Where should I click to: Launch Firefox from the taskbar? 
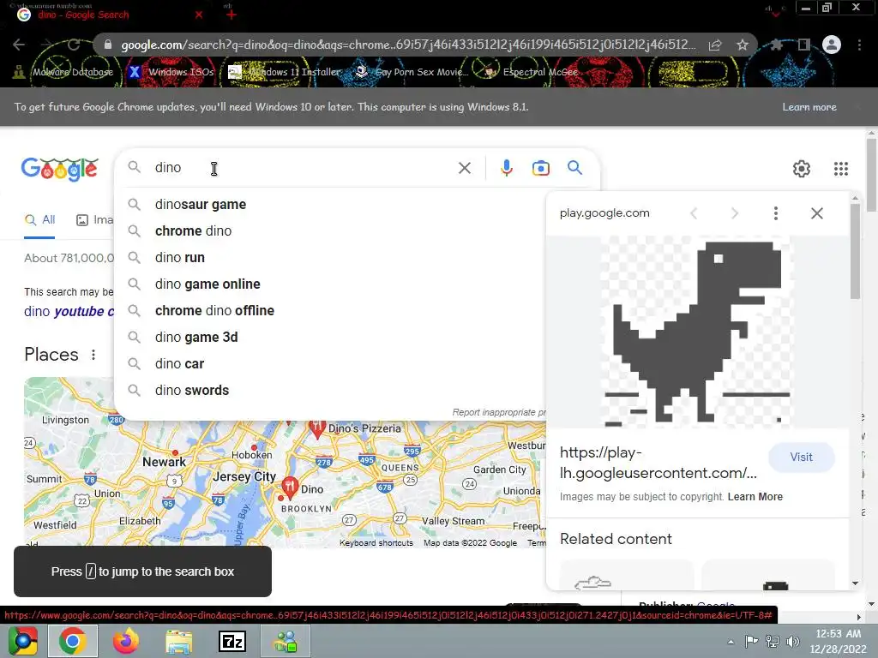[126, 641]
